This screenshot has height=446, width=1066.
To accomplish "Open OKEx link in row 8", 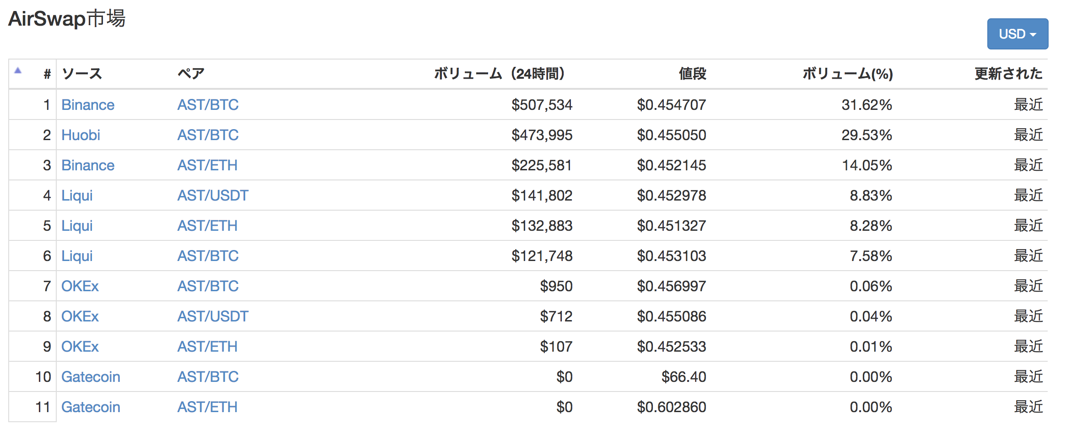I will [x=80, y=316].
